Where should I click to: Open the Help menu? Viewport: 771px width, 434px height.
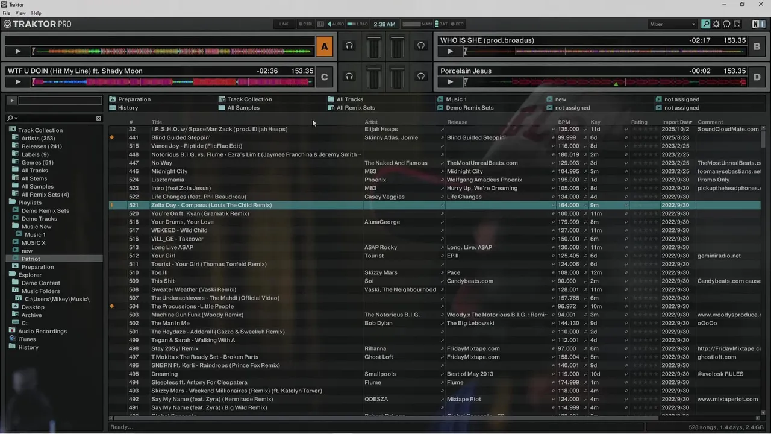click(x=36, y=13)
